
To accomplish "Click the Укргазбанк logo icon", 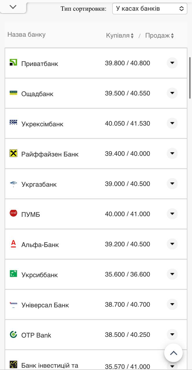I will tap(13, 184).
